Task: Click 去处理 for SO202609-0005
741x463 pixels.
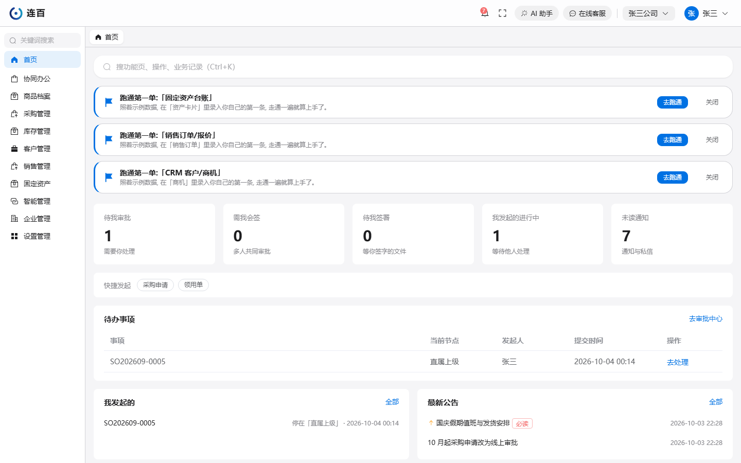Action: (678, 362)
